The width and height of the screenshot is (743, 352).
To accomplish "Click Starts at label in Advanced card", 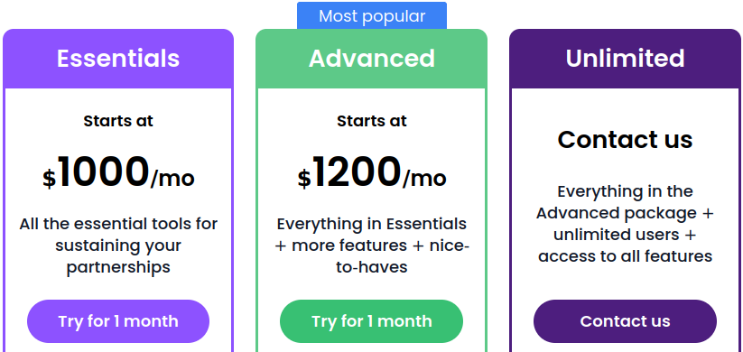I will tap(372, 121).
